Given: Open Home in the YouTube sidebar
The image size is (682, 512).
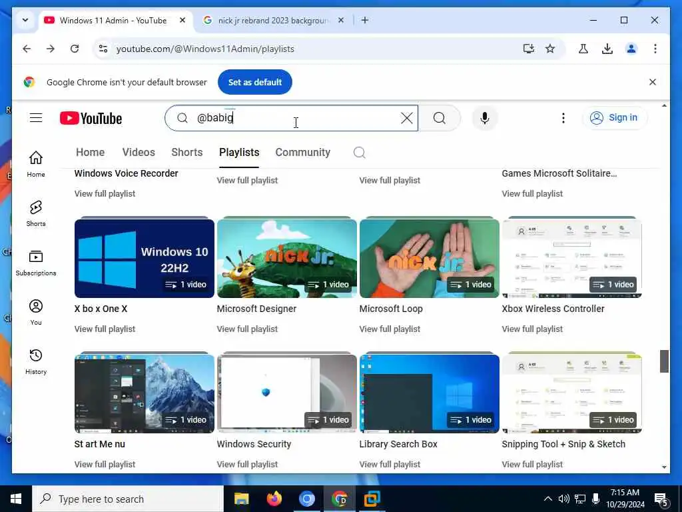Looking at the screenshot, I should coord(36,164).
